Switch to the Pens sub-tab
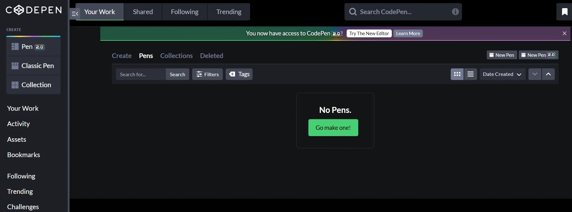The width and height of the screenshot is (572, 212). [146, 56]
